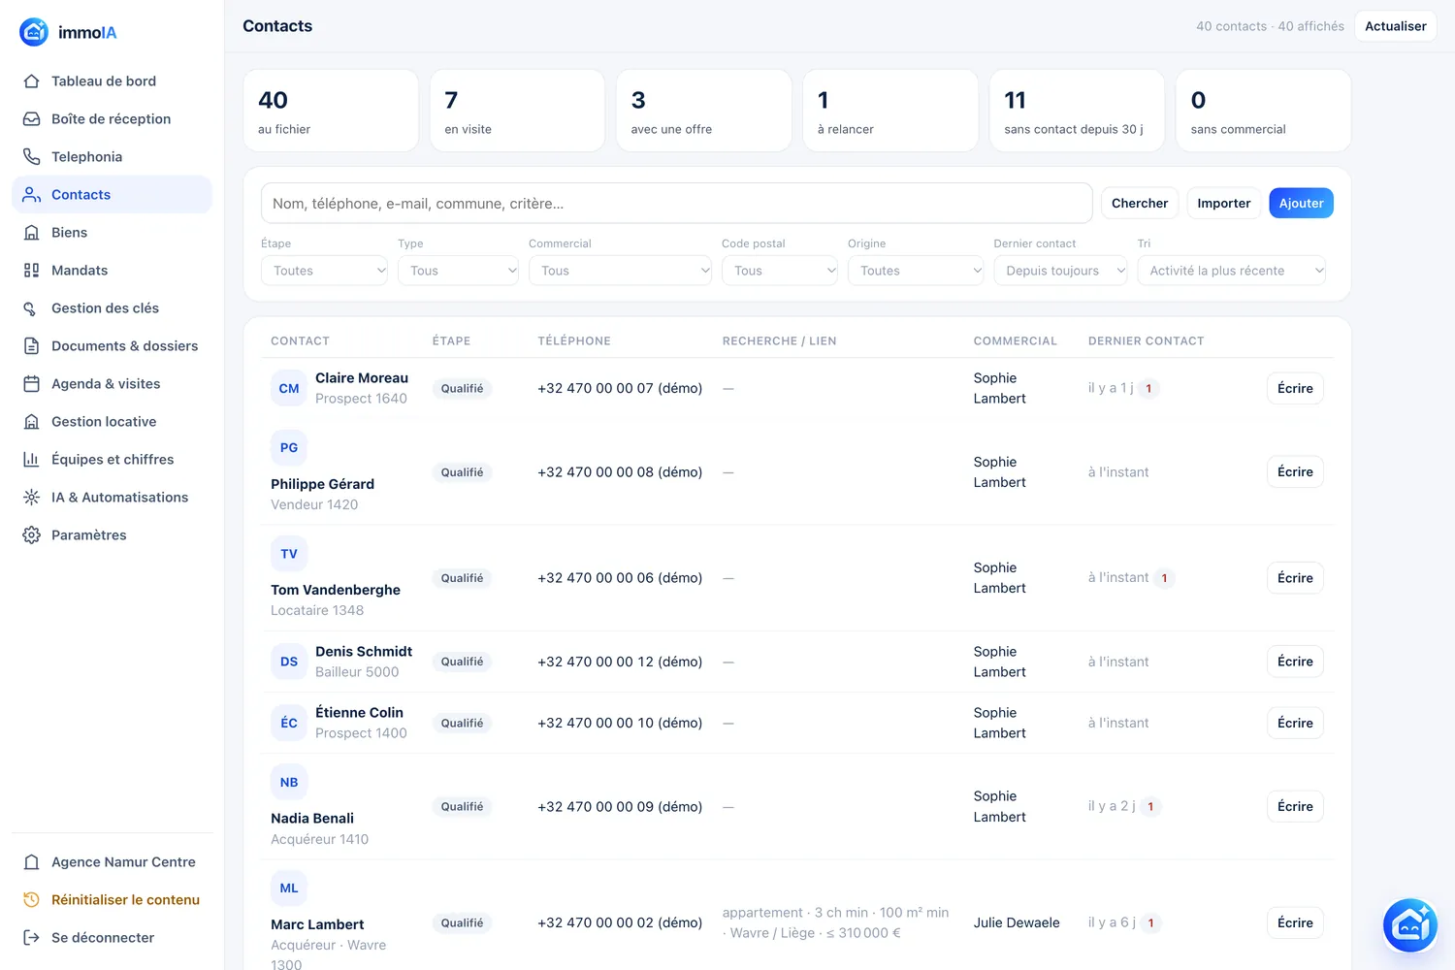The image size is (1455, 970).
Task: Click the Qualifié badge for Nadia Benali
Action: click(x=462, y=807)
